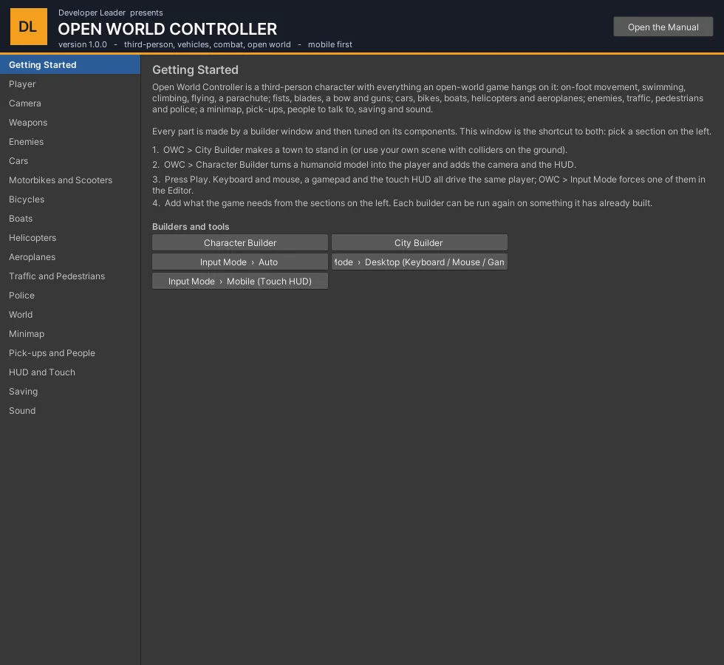This screenshot has width=724, height=665.
Task: Open the Minimap section
Action: (x=70, y=334)
